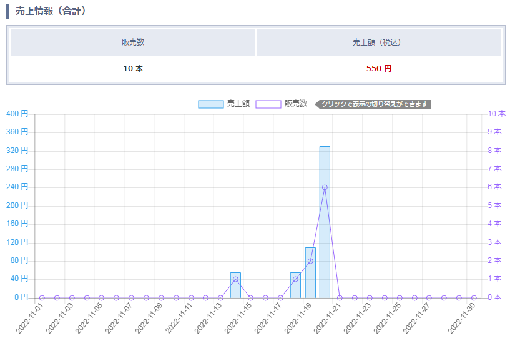Click the 10 本 total sales count
This screenshot has width=515, height=346.
133,69
